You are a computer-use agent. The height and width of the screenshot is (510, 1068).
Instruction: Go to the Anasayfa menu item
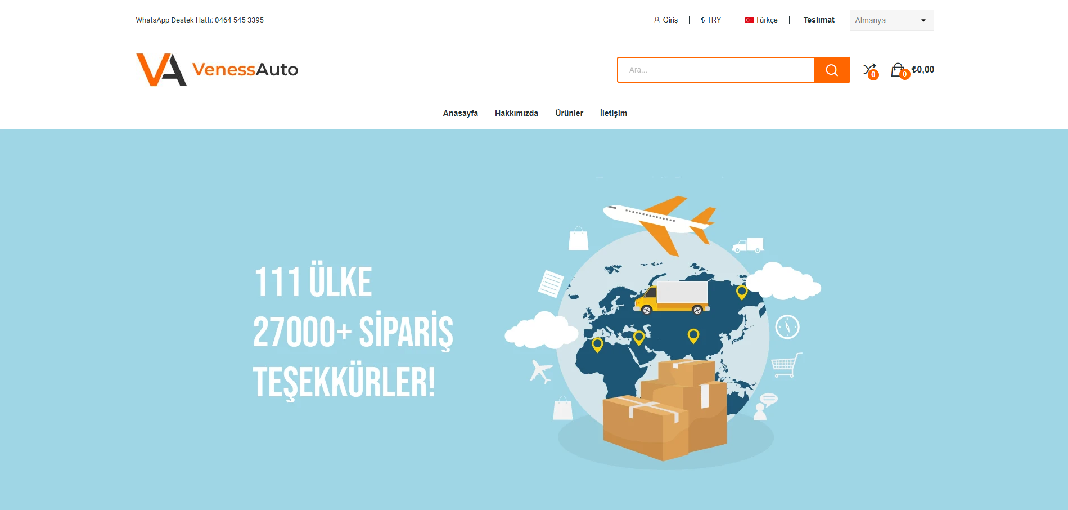click(x=460, y=113)
